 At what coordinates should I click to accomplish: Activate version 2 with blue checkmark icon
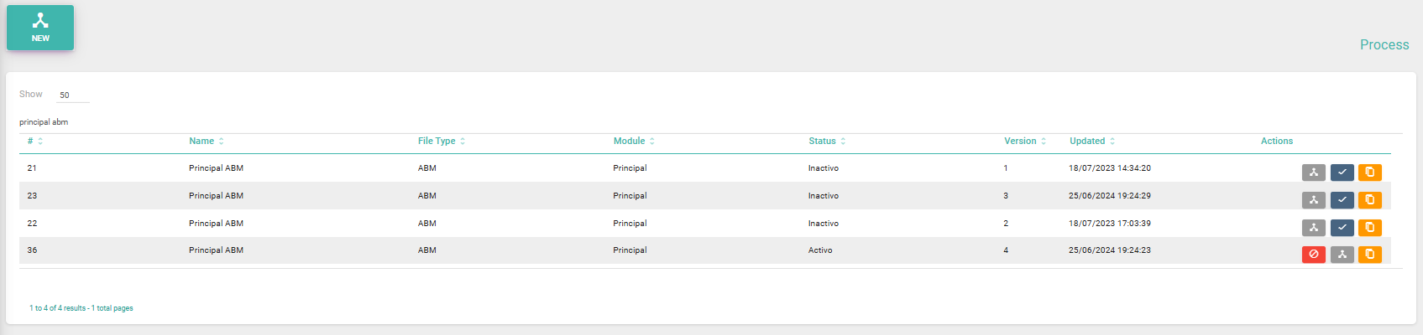click(1342, 228)
